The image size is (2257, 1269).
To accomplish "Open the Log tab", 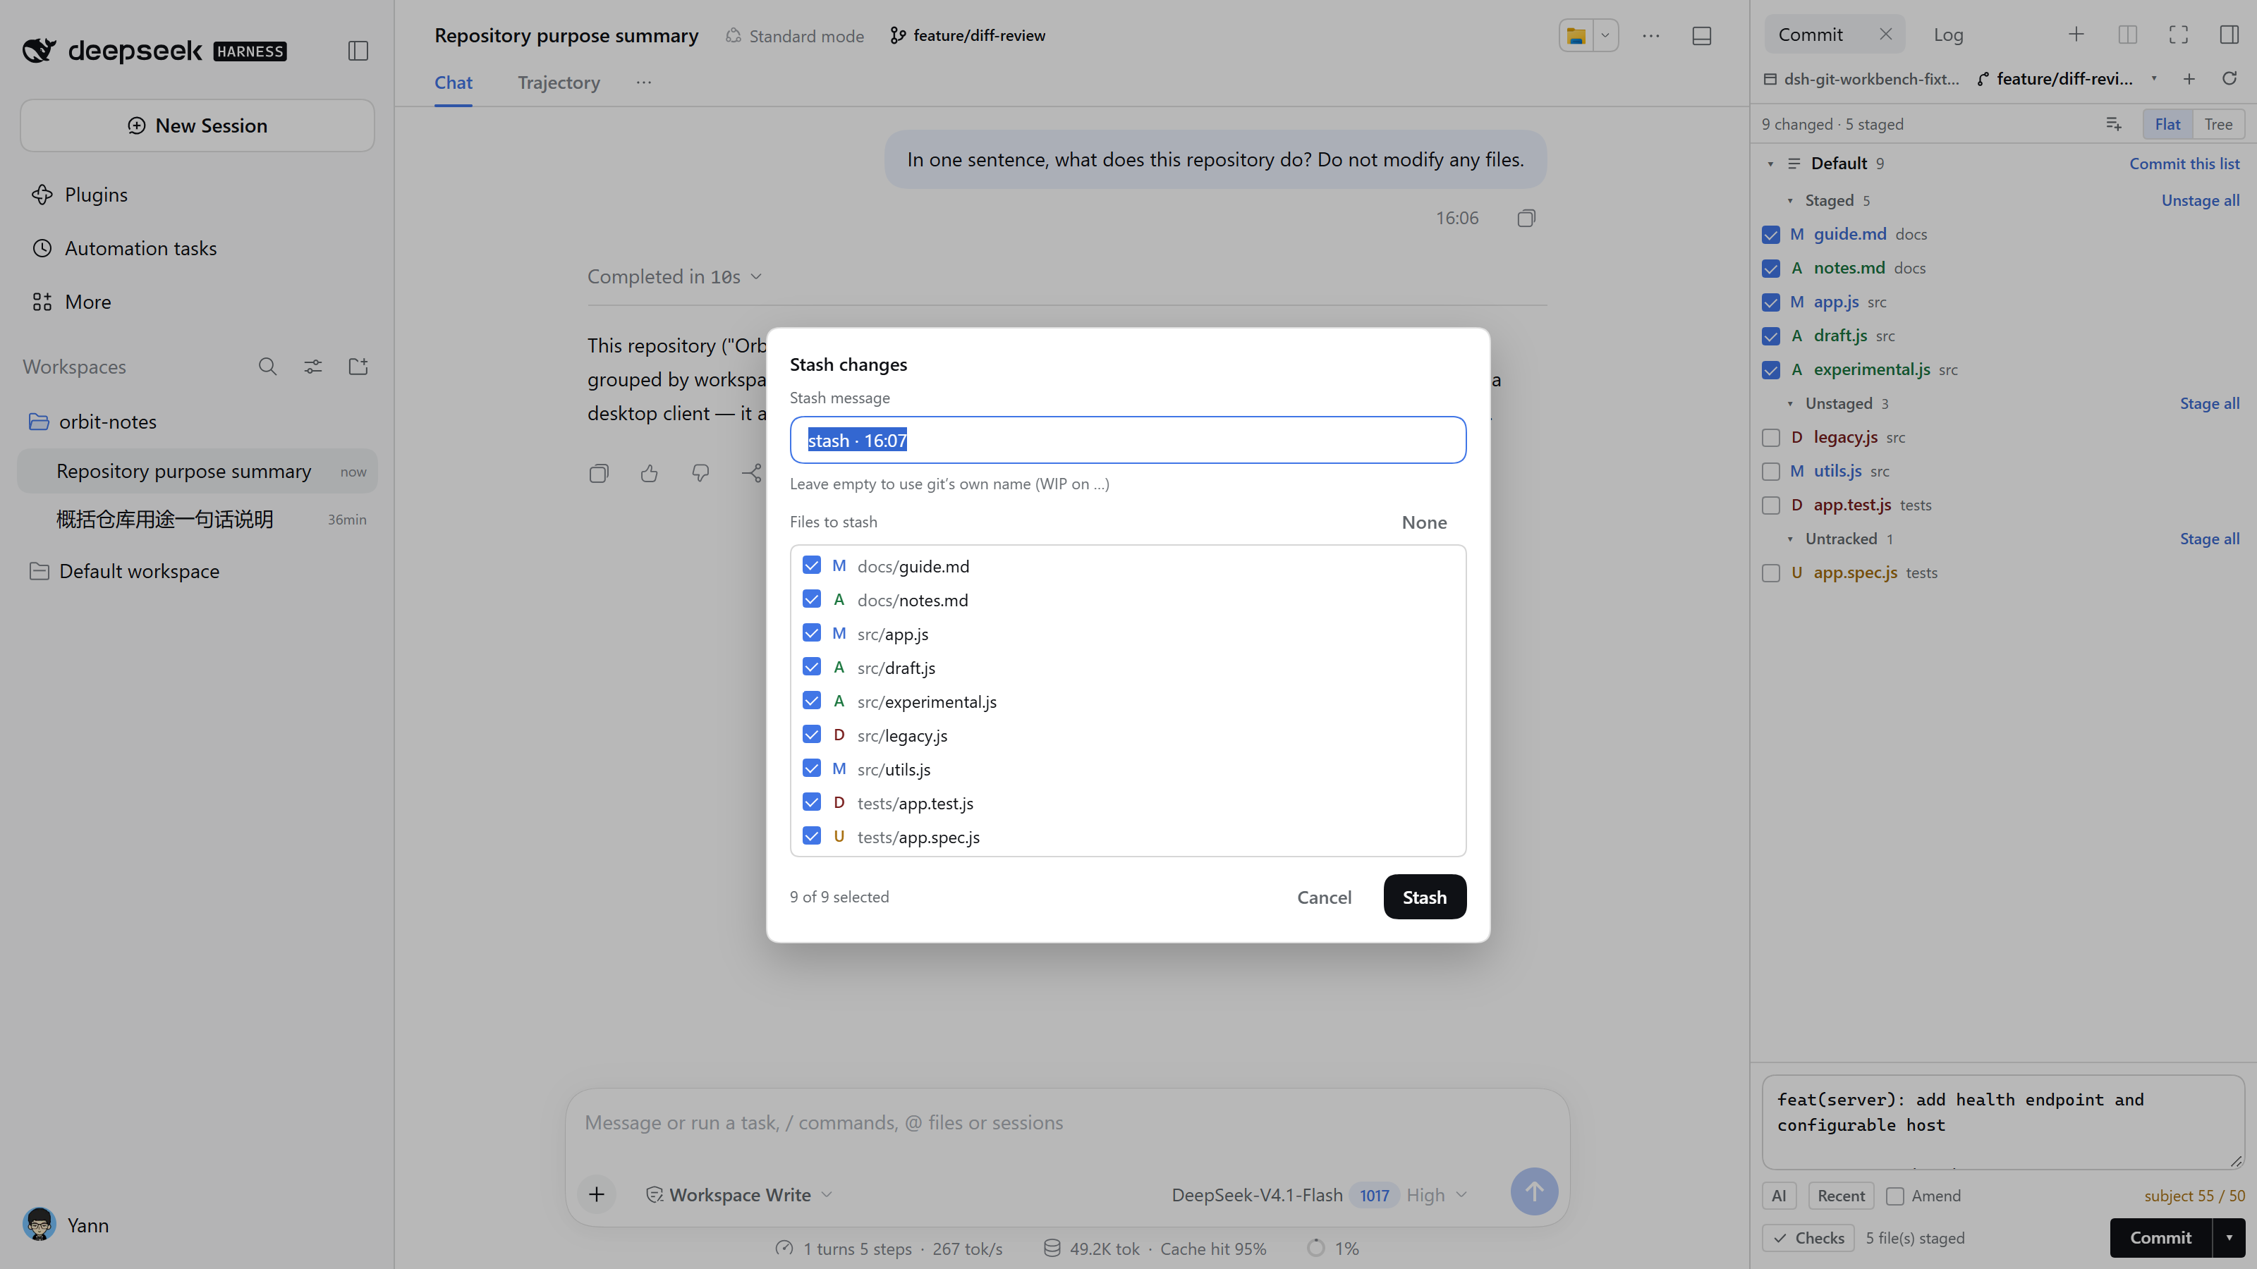I will pos(1947,35).
